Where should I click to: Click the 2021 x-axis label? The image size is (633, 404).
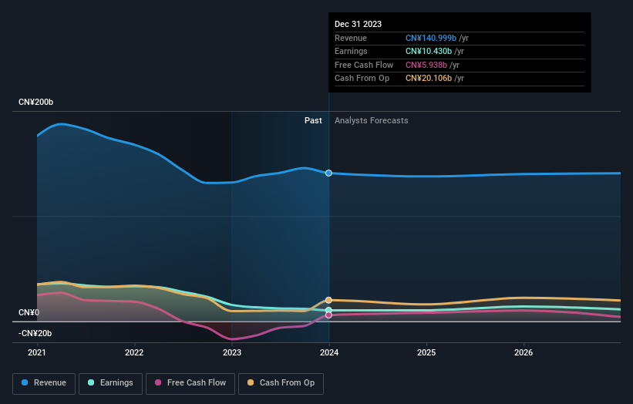pos(37,353)
